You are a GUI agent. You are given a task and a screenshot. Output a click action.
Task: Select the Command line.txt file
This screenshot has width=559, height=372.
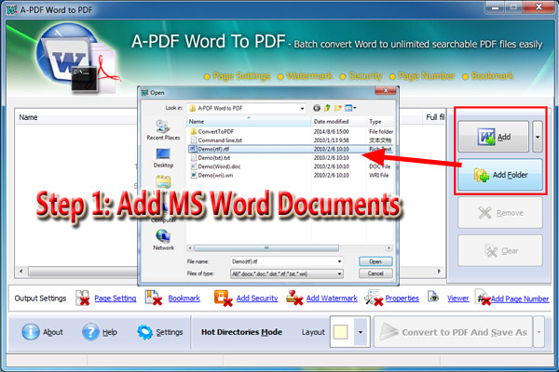(216, 140)
